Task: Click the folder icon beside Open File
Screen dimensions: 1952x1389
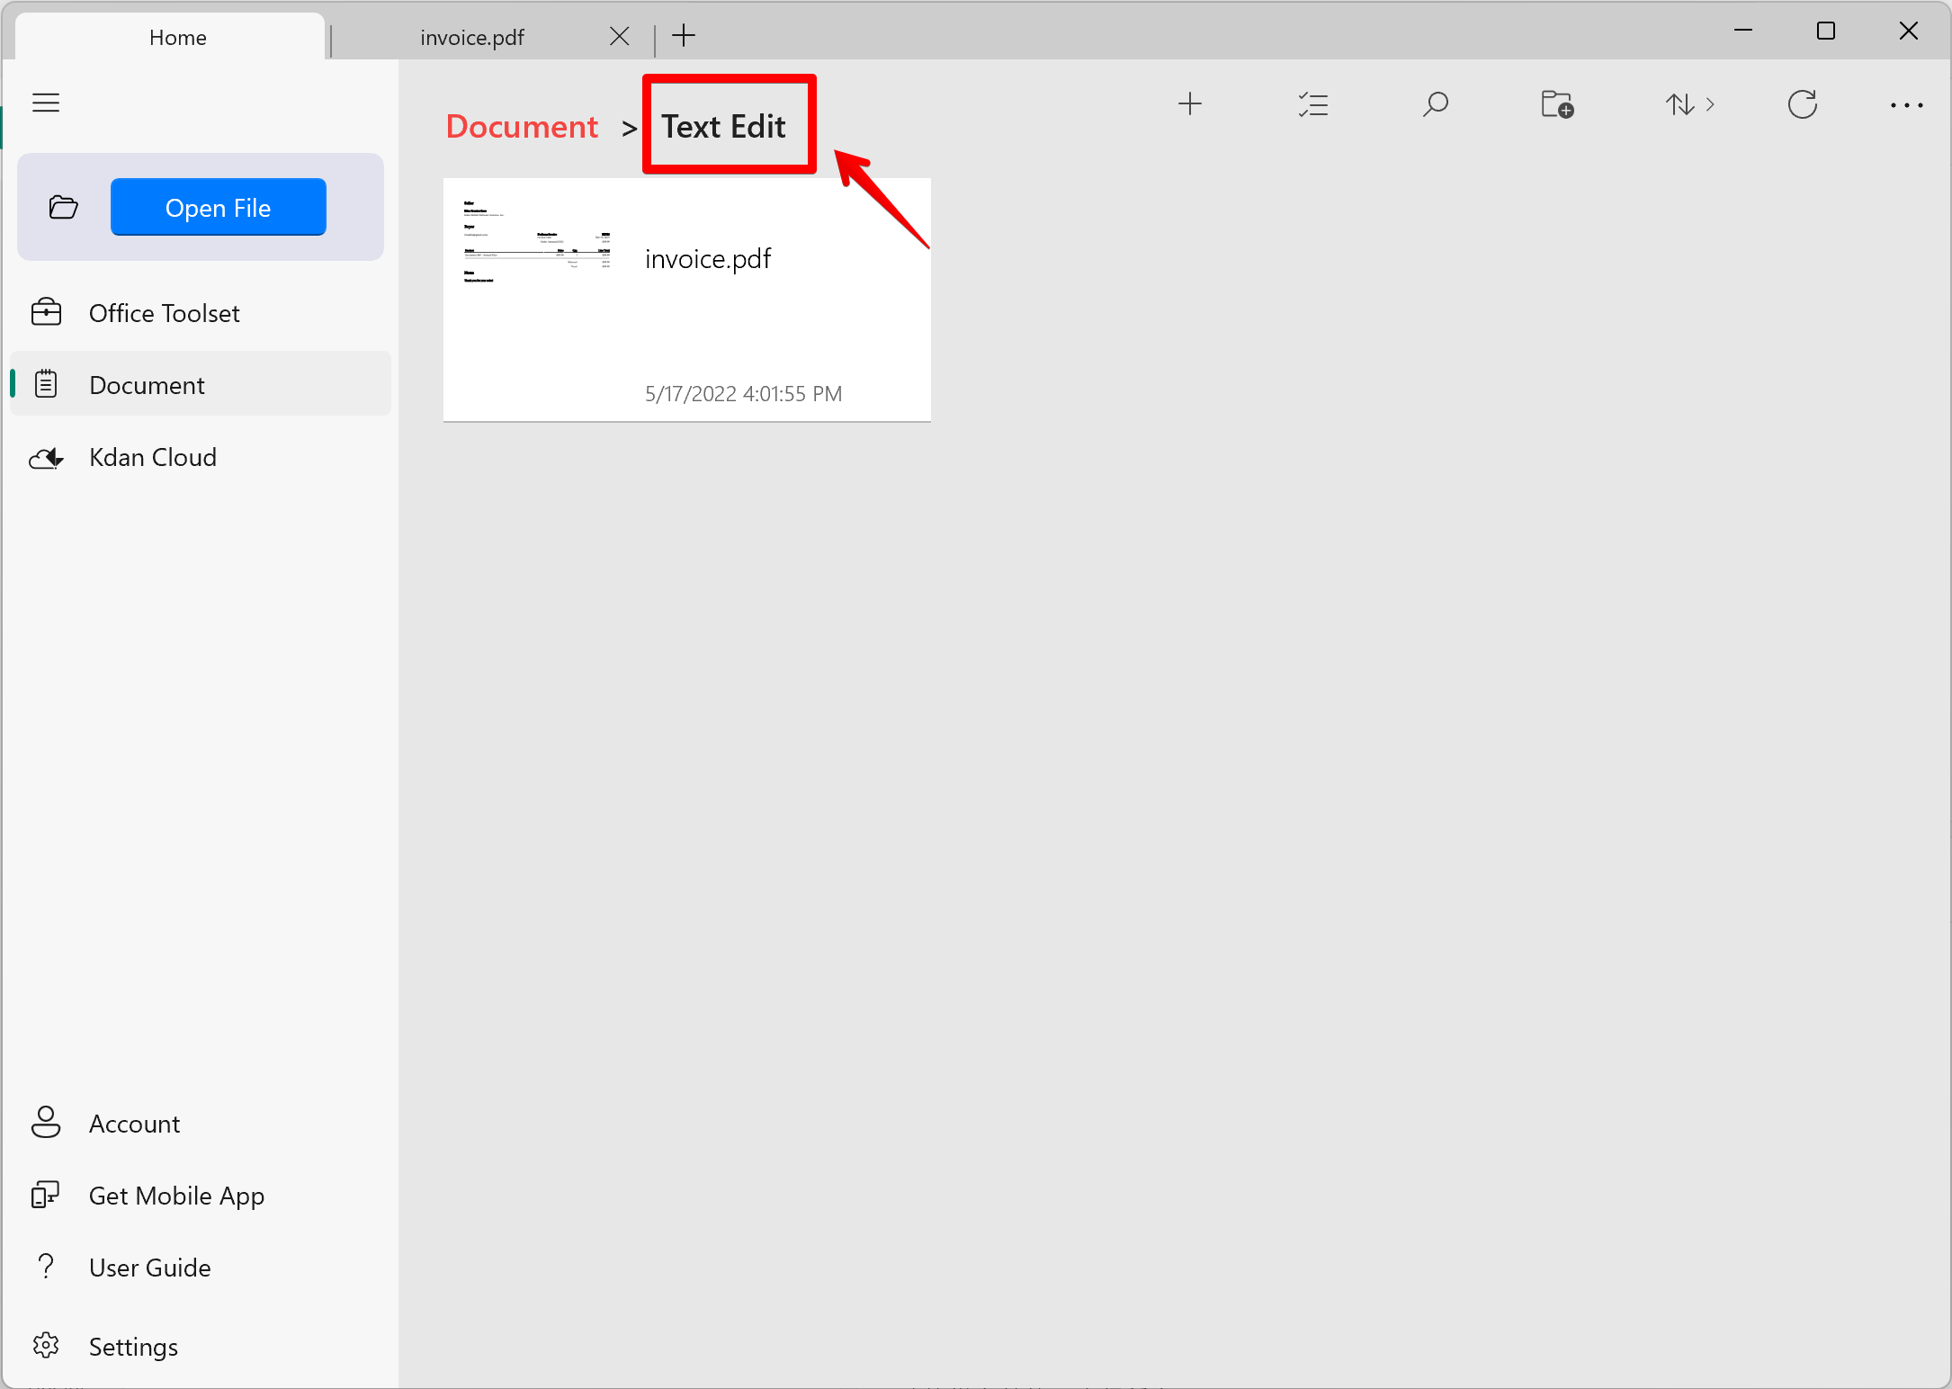Action: pos(63,208)
